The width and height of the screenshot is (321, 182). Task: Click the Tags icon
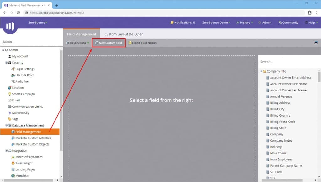[9, 119]
